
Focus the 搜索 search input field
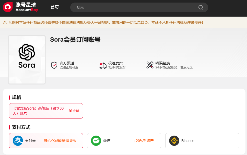(139, 7)
